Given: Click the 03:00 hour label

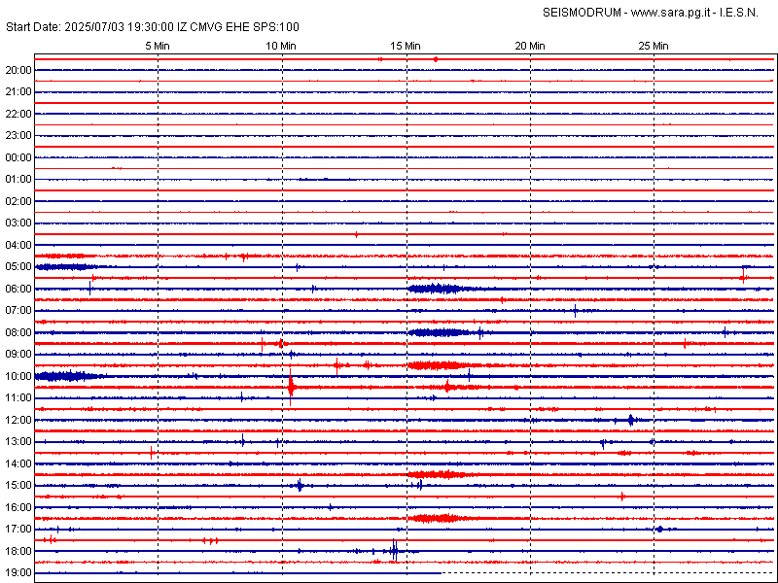Looking at the screenshot, I should click(18, 223).
